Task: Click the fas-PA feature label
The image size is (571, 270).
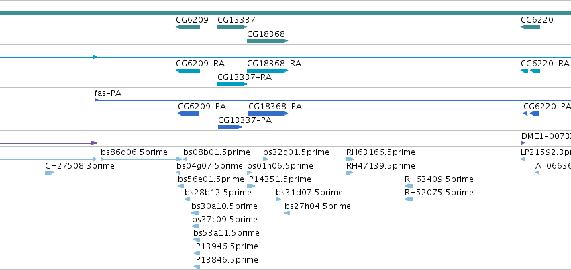Action: click(x=108, y=93)
